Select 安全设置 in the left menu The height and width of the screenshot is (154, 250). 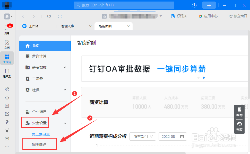36,123
